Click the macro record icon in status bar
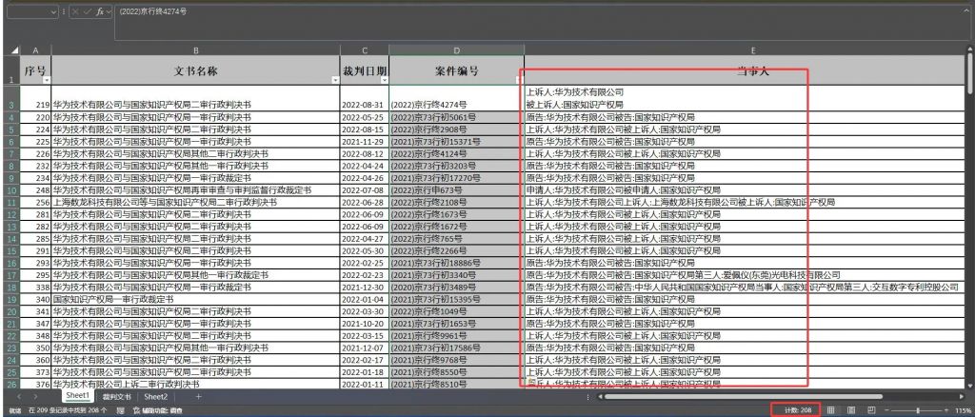The height and width of the screenshot is (417, 975). tap(120, 410)
